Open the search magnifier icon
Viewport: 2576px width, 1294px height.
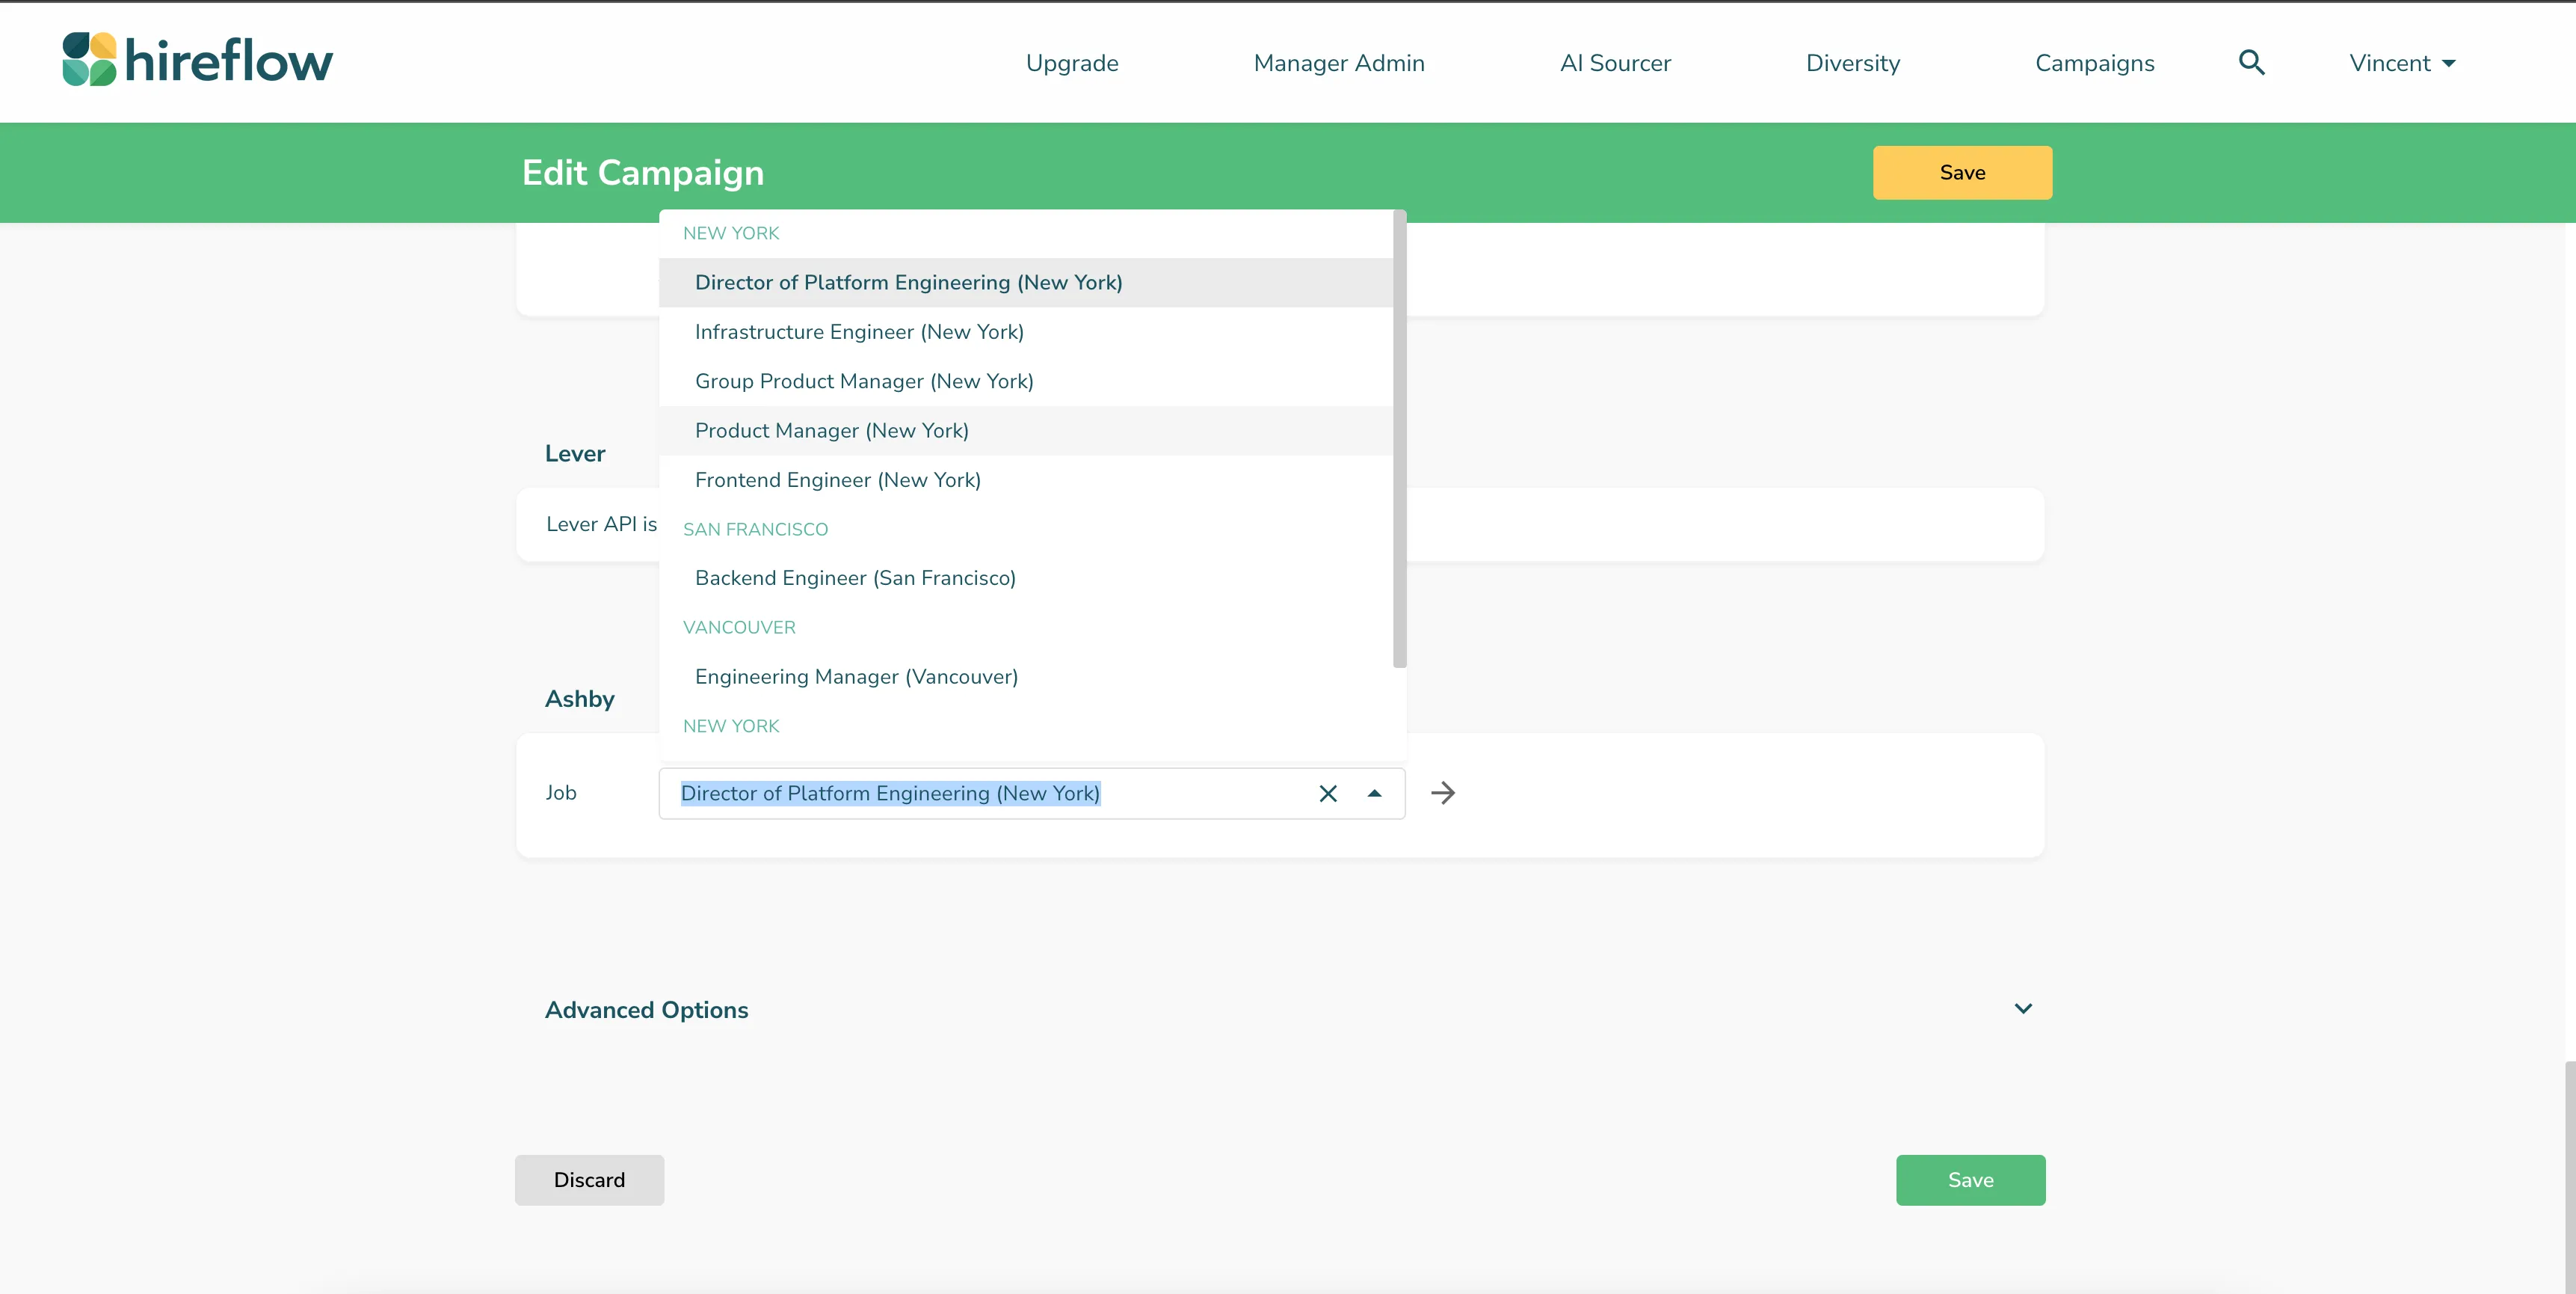point(2251,63)
